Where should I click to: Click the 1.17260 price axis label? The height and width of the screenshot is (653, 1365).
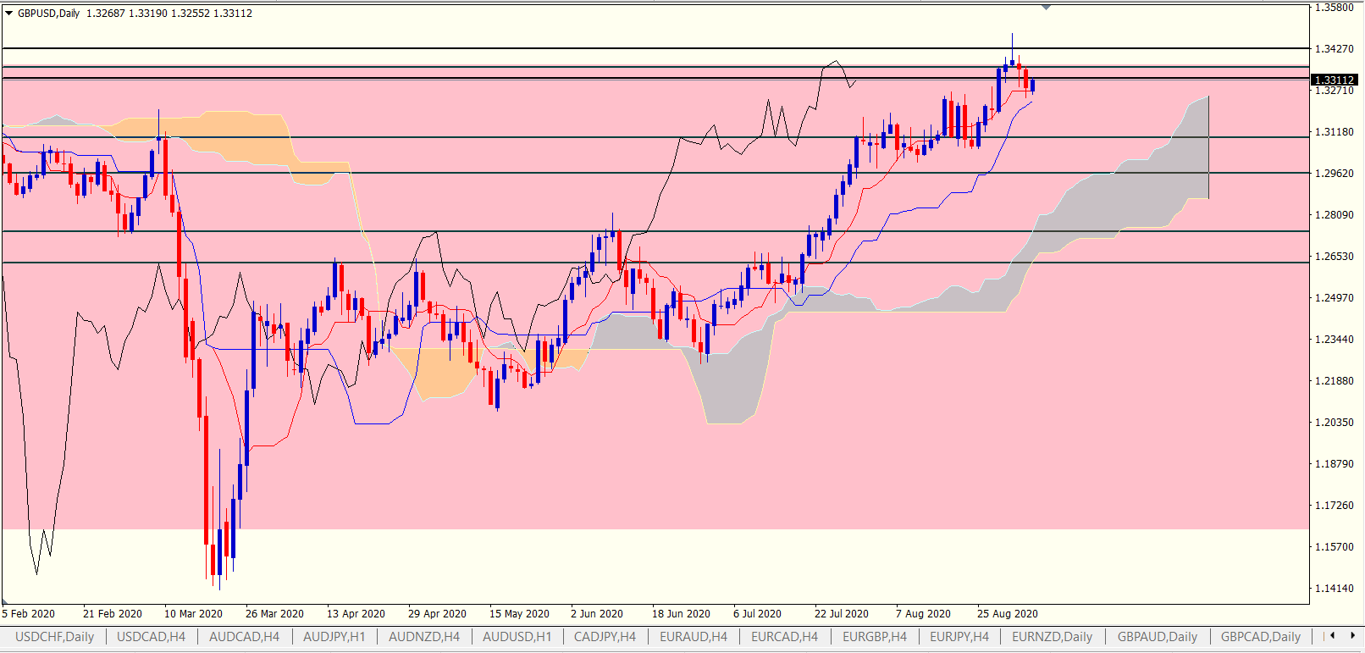pyautogui.click(x=1334, y=506)
